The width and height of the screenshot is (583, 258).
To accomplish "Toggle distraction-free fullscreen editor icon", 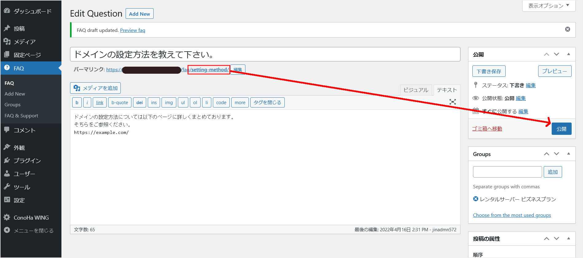I will [x=453, y=102].
